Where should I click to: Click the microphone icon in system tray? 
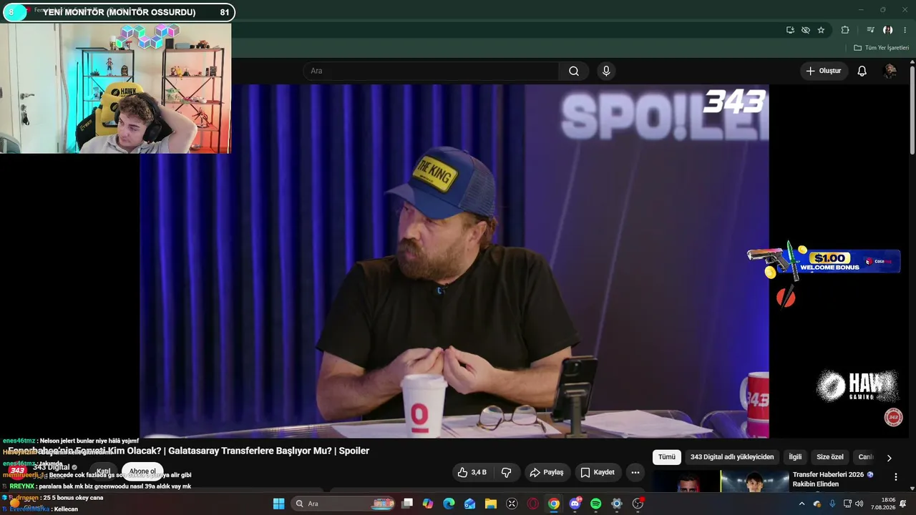832,504
